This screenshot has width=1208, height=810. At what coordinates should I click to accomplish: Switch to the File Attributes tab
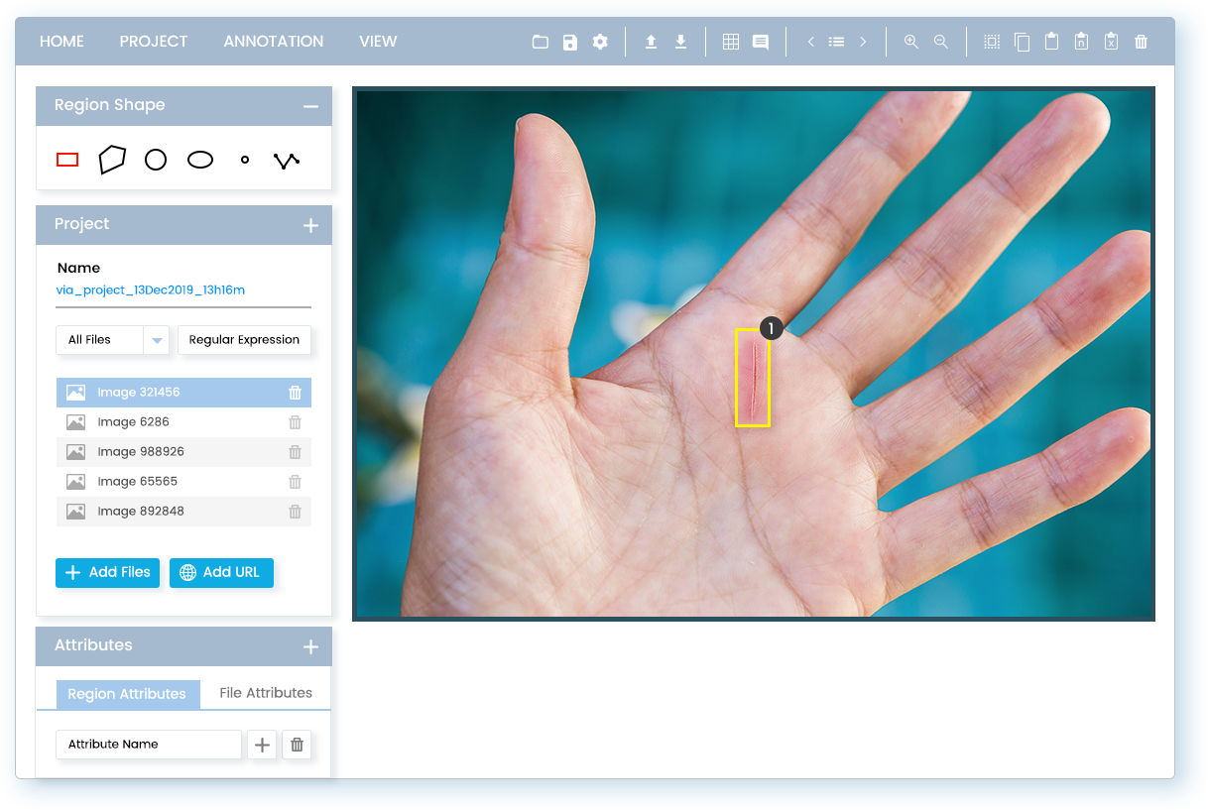266,693
